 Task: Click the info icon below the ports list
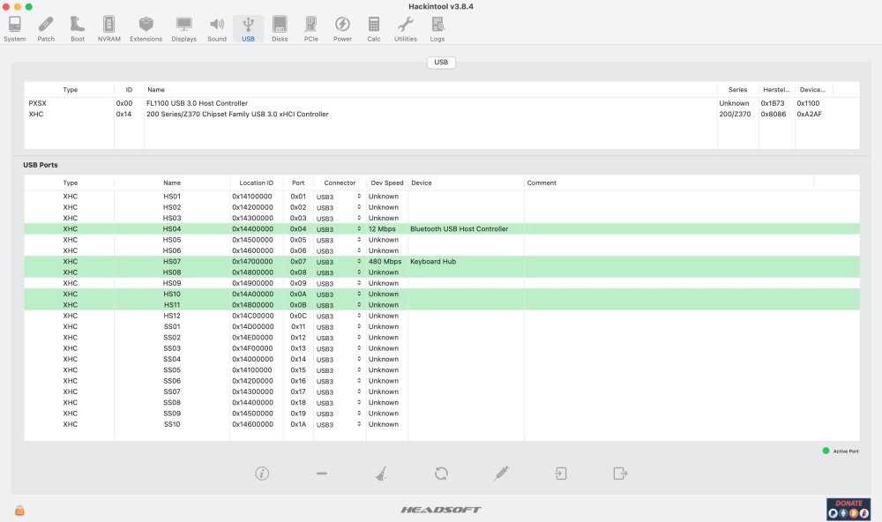[x=262, y=474]
